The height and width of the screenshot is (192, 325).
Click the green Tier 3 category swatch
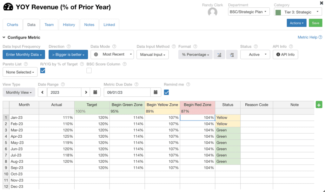pos(278,12)
